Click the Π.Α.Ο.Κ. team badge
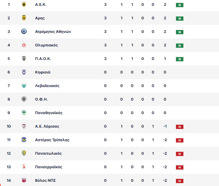 (24, 59)
